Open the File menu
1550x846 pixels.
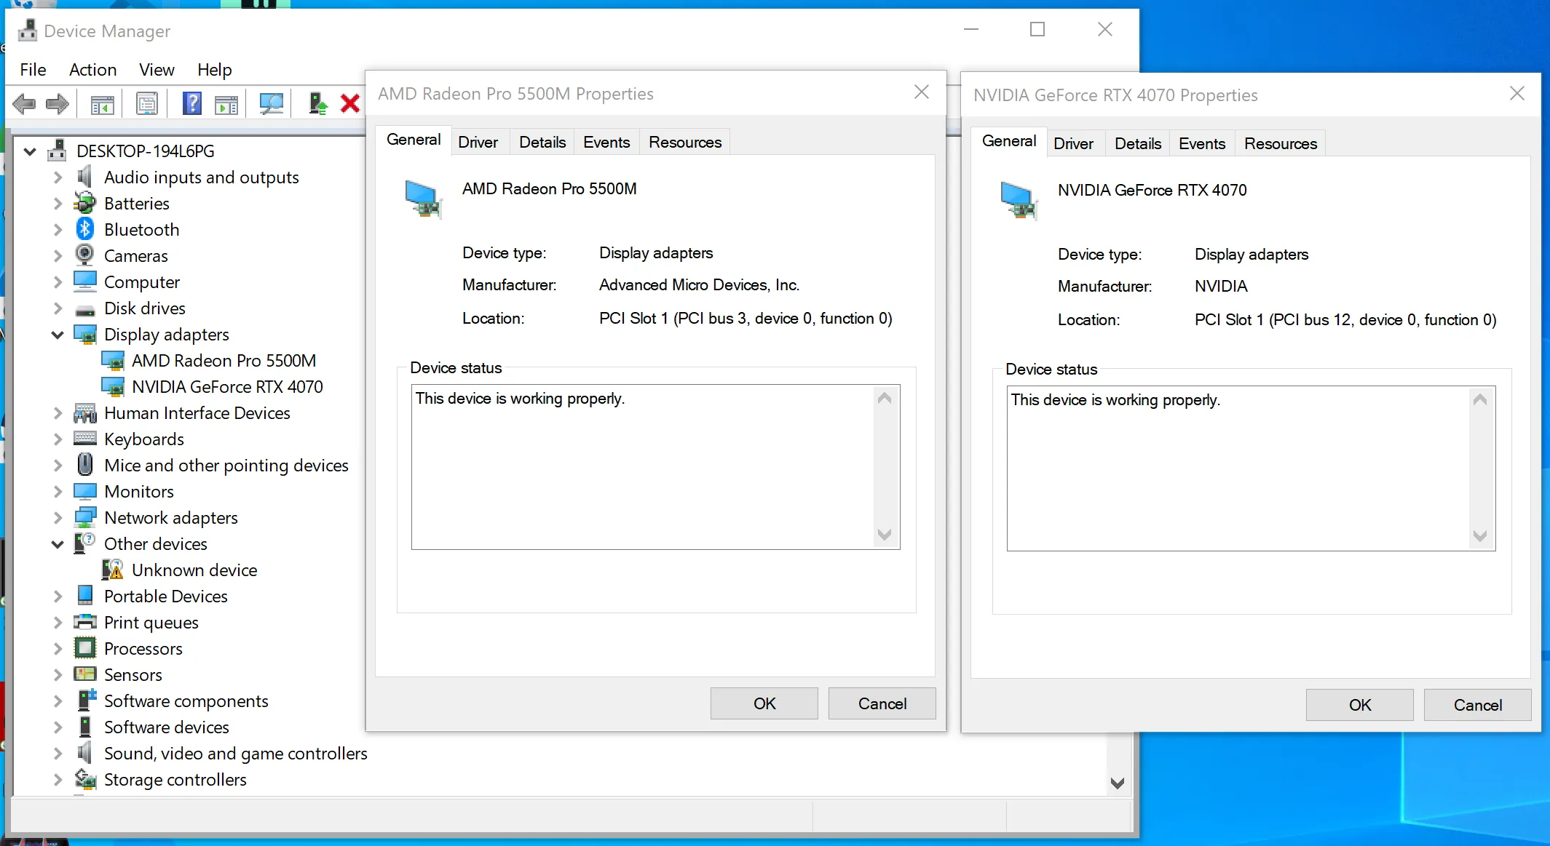click(33, 70)
